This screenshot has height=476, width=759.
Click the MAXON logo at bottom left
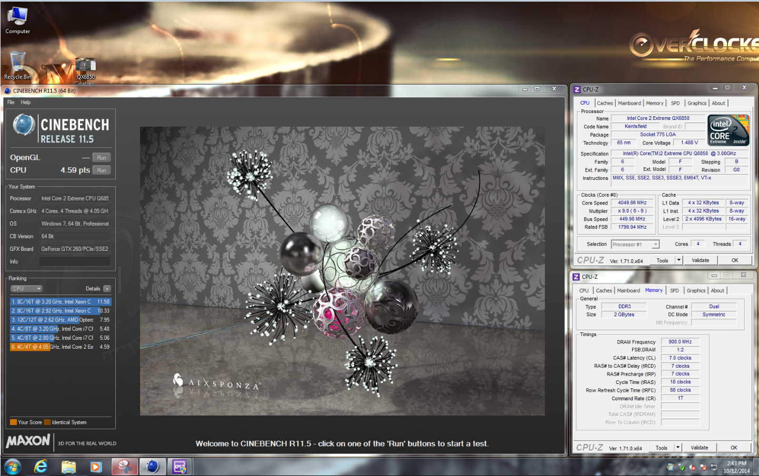28,441
